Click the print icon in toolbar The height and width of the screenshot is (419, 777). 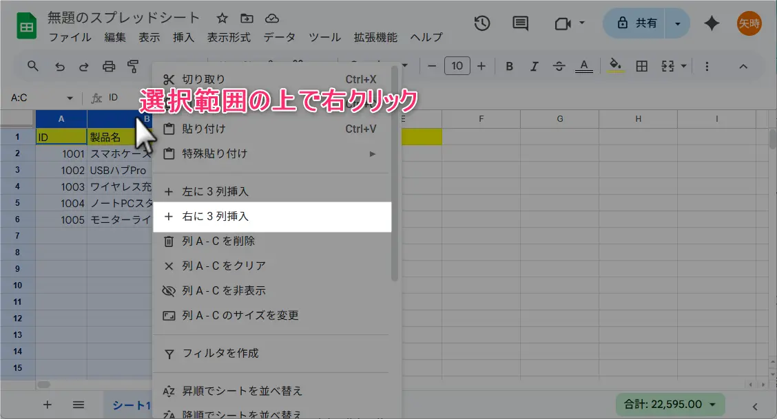click(x=109, y=67)
